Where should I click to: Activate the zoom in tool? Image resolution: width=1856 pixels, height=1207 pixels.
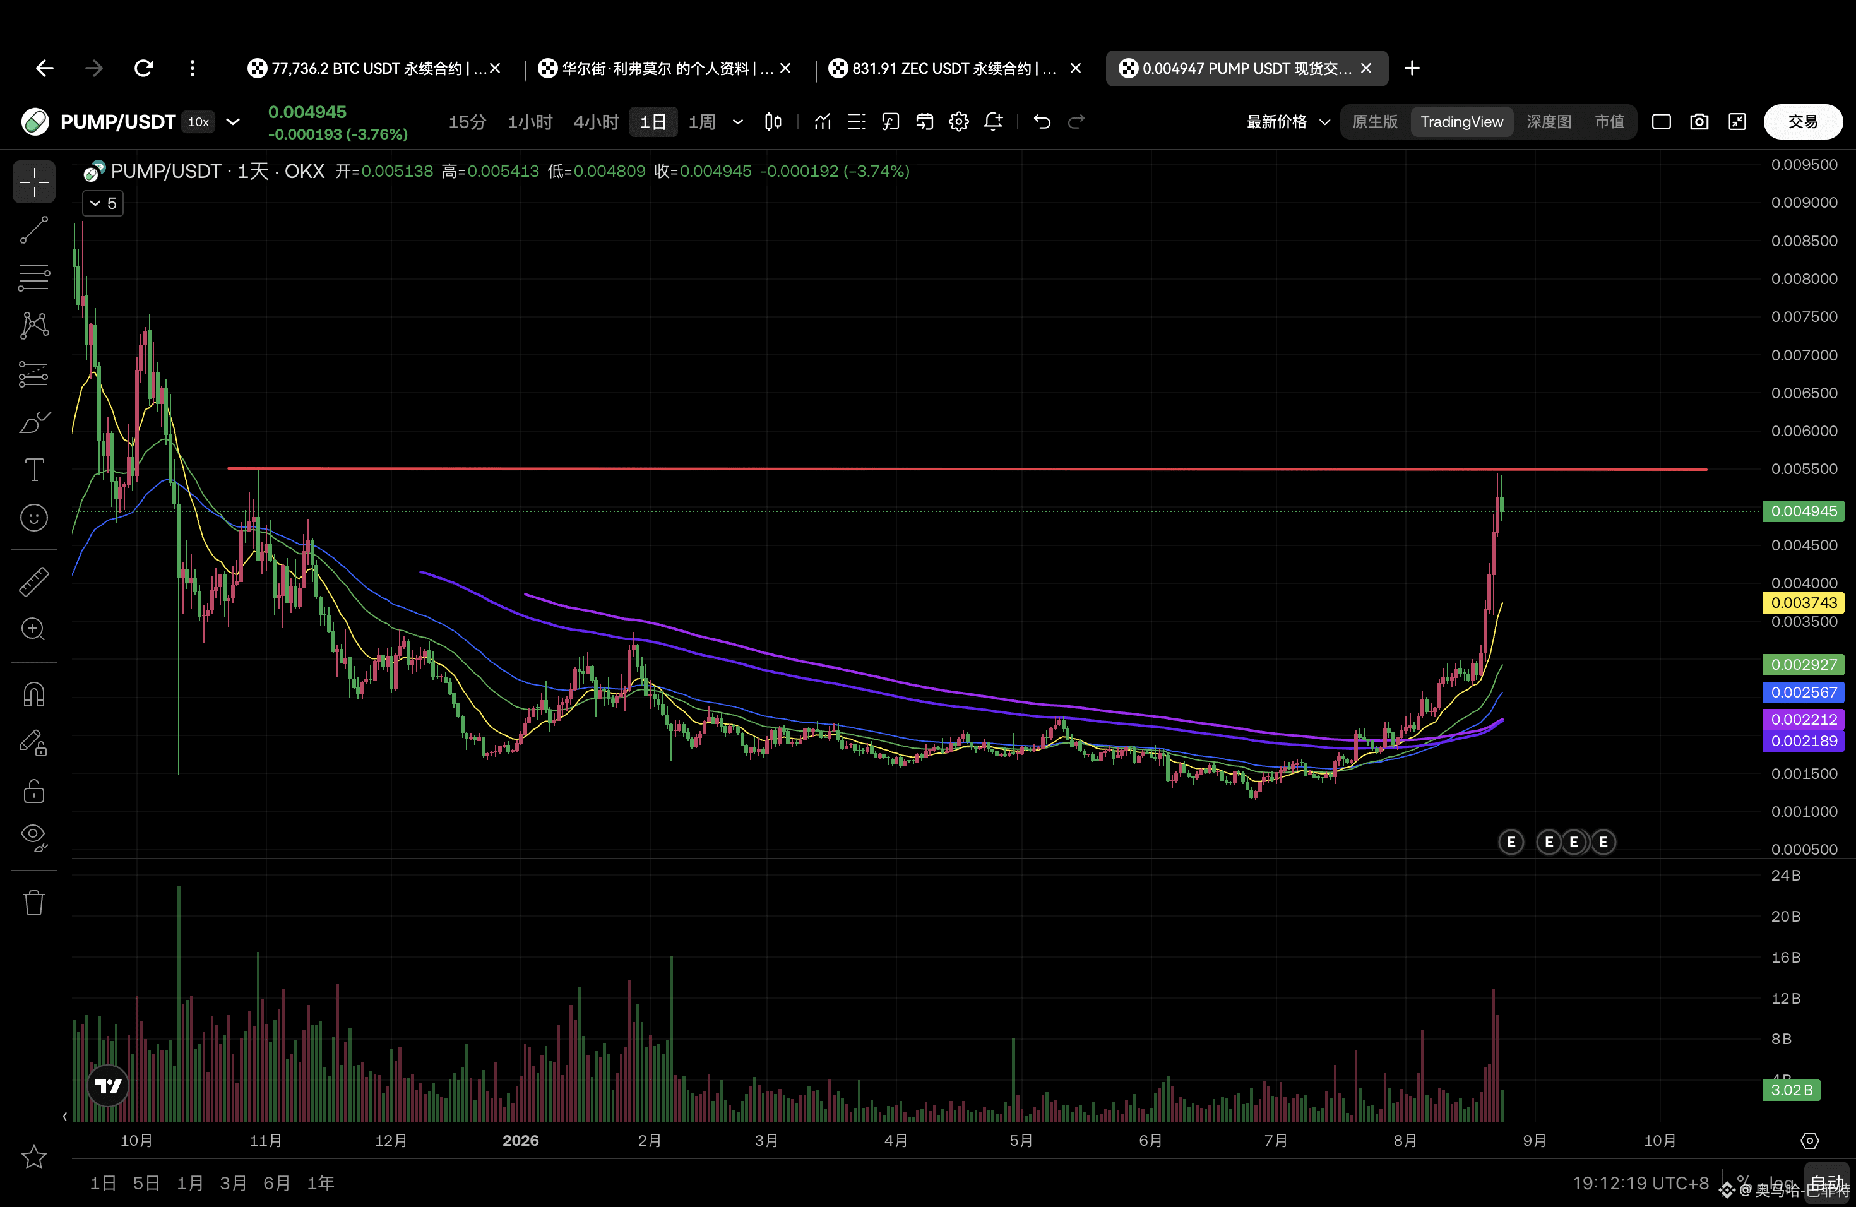coord(34,629)
